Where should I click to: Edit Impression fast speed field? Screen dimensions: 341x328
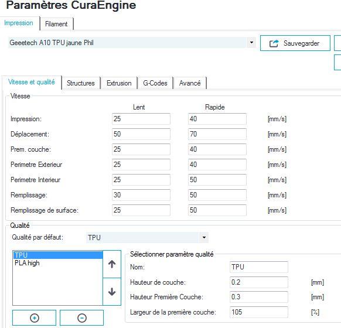coord(217,119)
